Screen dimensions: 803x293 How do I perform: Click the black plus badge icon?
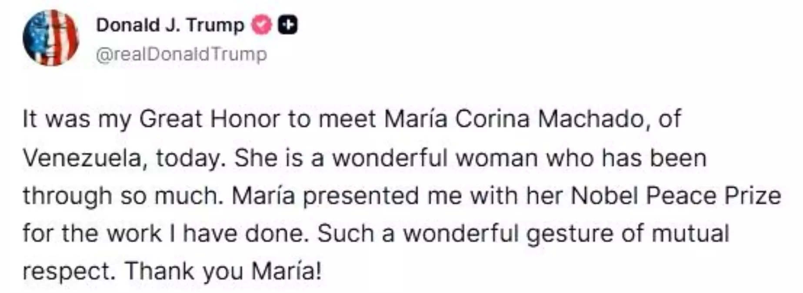[x=288, y=25]
